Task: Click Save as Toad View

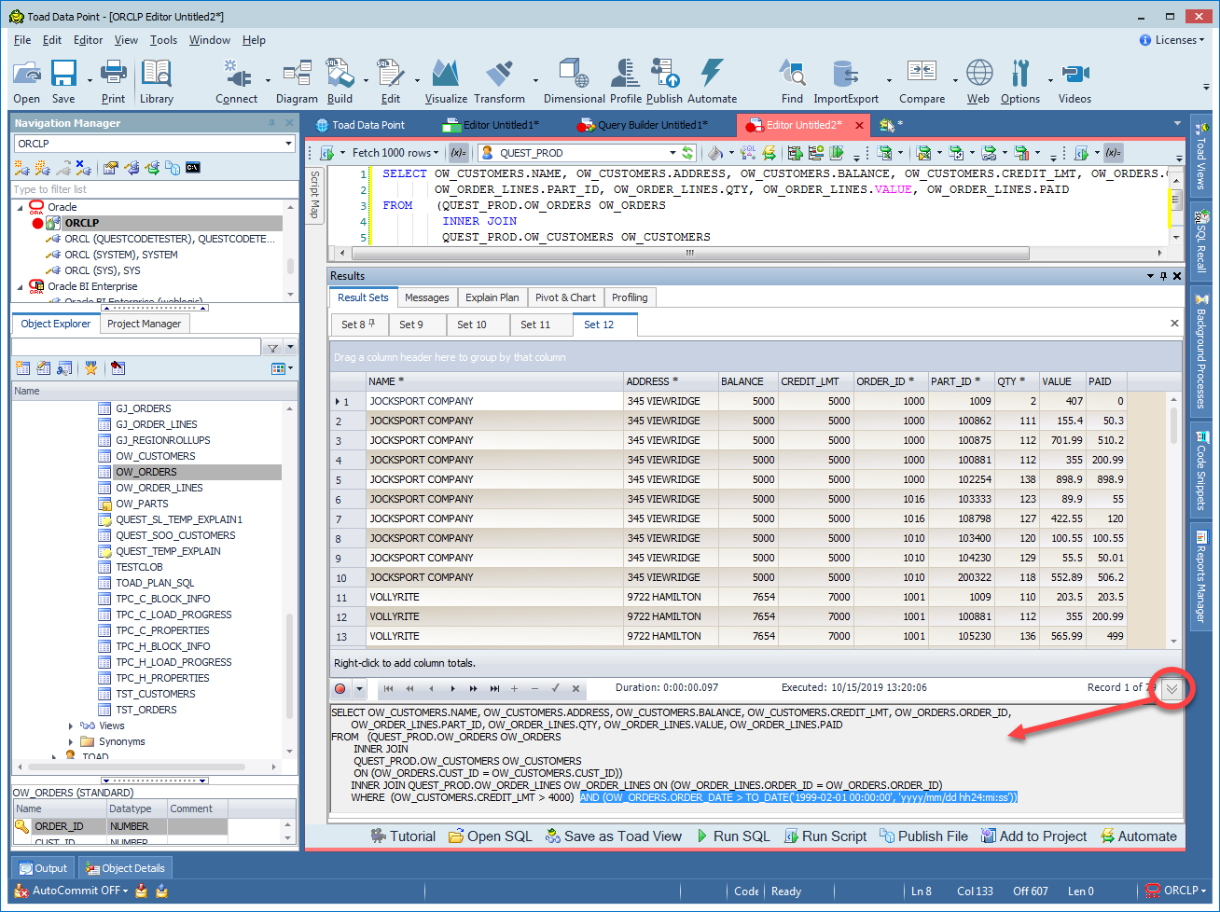Action: coord(614,836)
